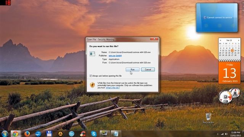Image resolution: width=244 pixels, height=137 pixels.
Task: Select the file path in the Name field
Action: tap(130, 52)
